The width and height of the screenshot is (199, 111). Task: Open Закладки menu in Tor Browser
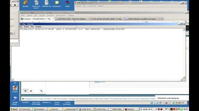coord(50,15)
